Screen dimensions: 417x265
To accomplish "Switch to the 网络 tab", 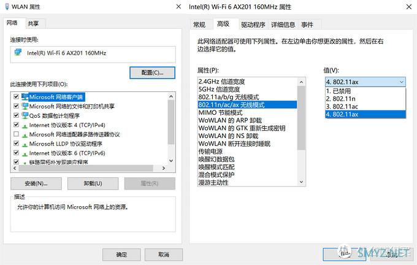I will point(12,23).
